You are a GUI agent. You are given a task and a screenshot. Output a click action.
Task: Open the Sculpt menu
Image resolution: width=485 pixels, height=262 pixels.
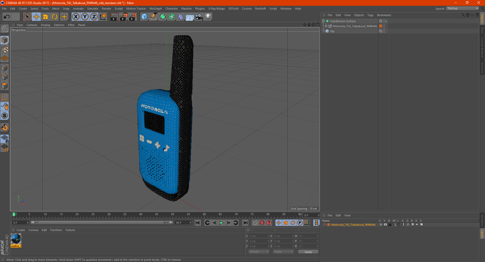(118, 9)
